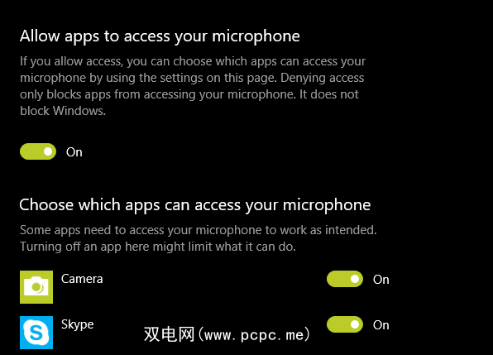Click the 'block Windows.' text line
The width and height of the screenshot is (493, 355).
pyautogui.click(x=63, y=111)
